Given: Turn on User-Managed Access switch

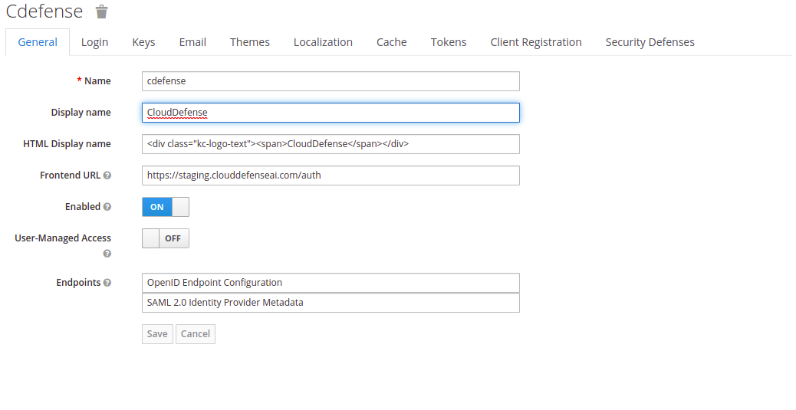Looking at the screenshot, I should [166, 238].
